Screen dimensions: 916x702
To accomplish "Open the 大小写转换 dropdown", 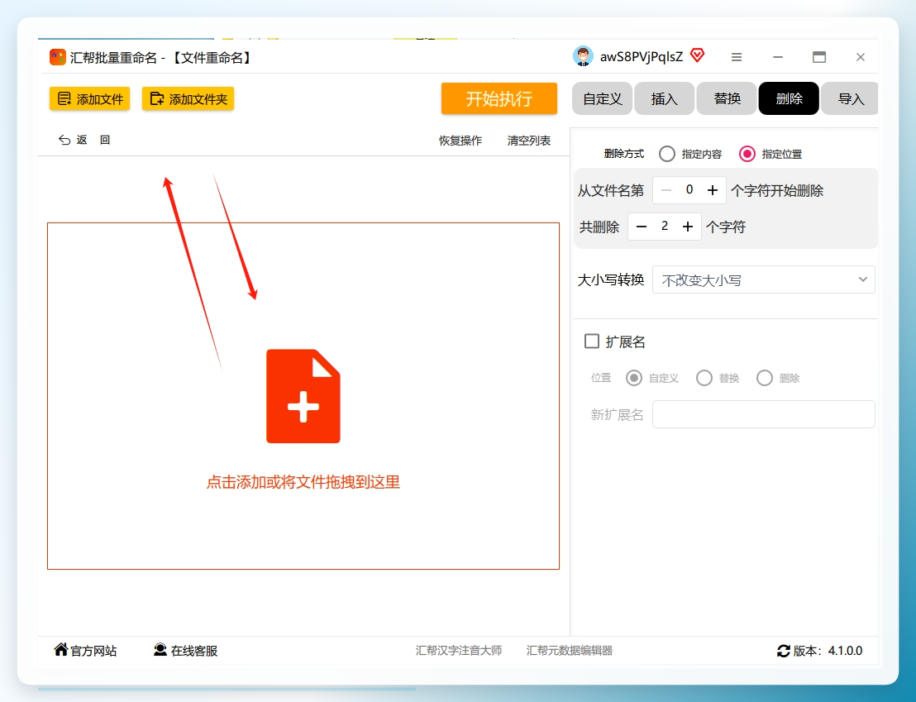I will 764,280.
